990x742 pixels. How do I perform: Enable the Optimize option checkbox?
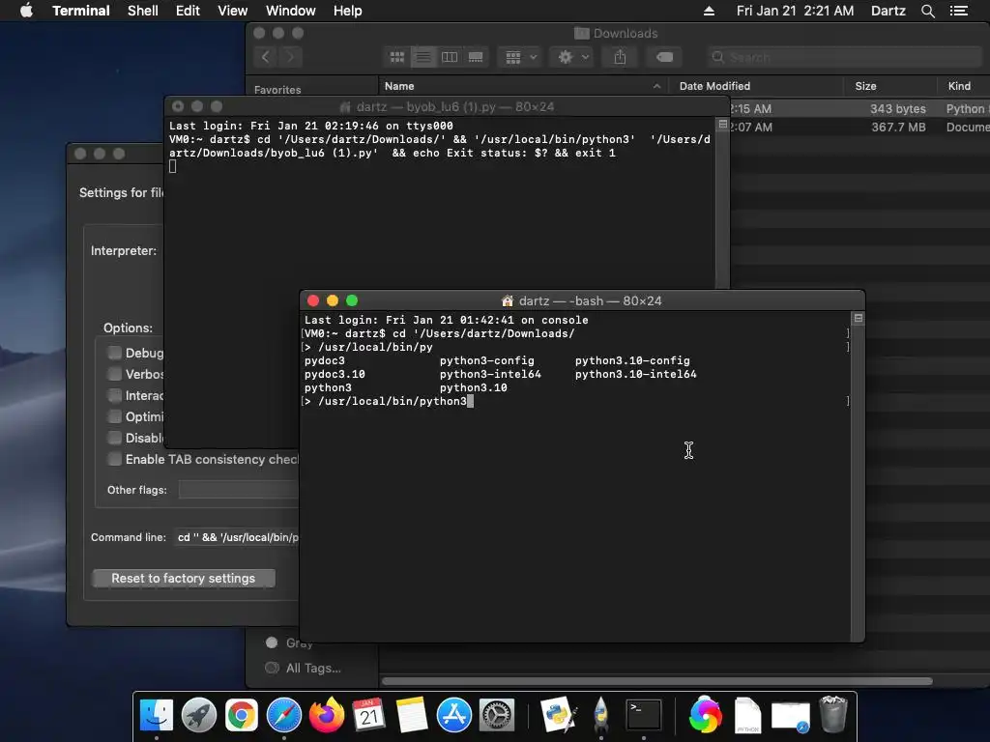coord(114,416)
